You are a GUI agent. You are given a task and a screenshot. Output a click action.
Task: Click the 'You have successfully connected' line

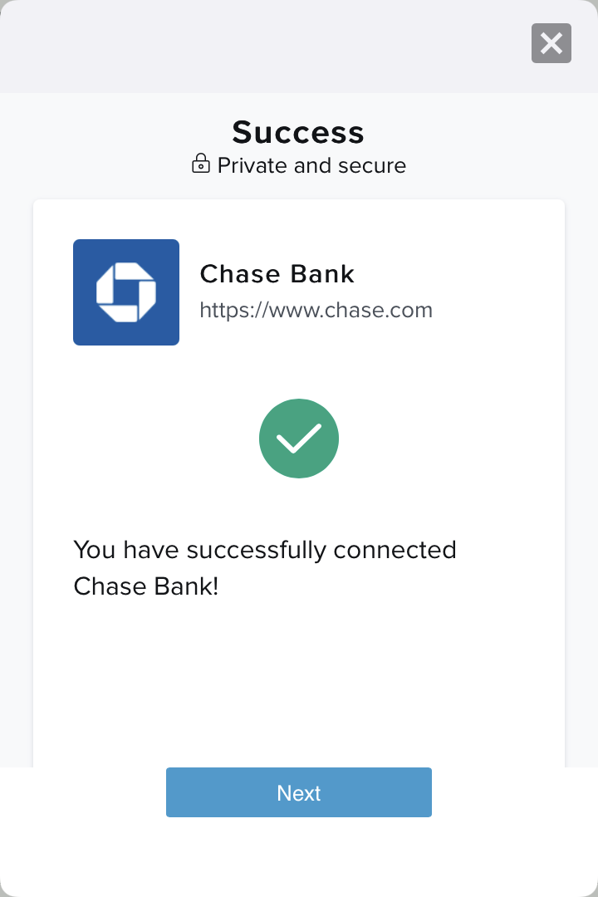265,550
